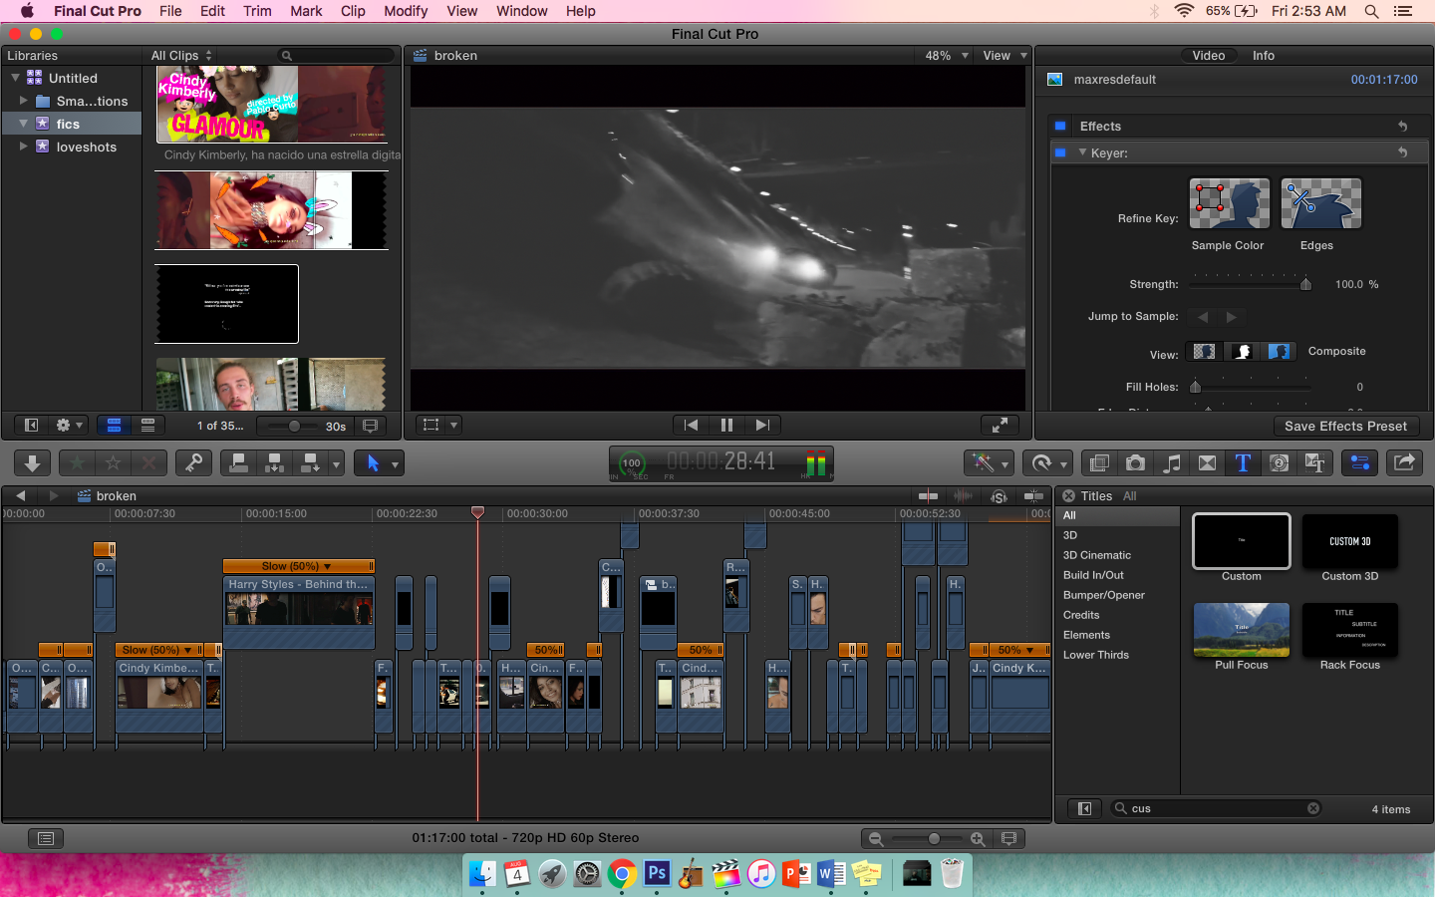Select the Video inspector tab
The image size is (1435, 897).
pos(1209,56)
